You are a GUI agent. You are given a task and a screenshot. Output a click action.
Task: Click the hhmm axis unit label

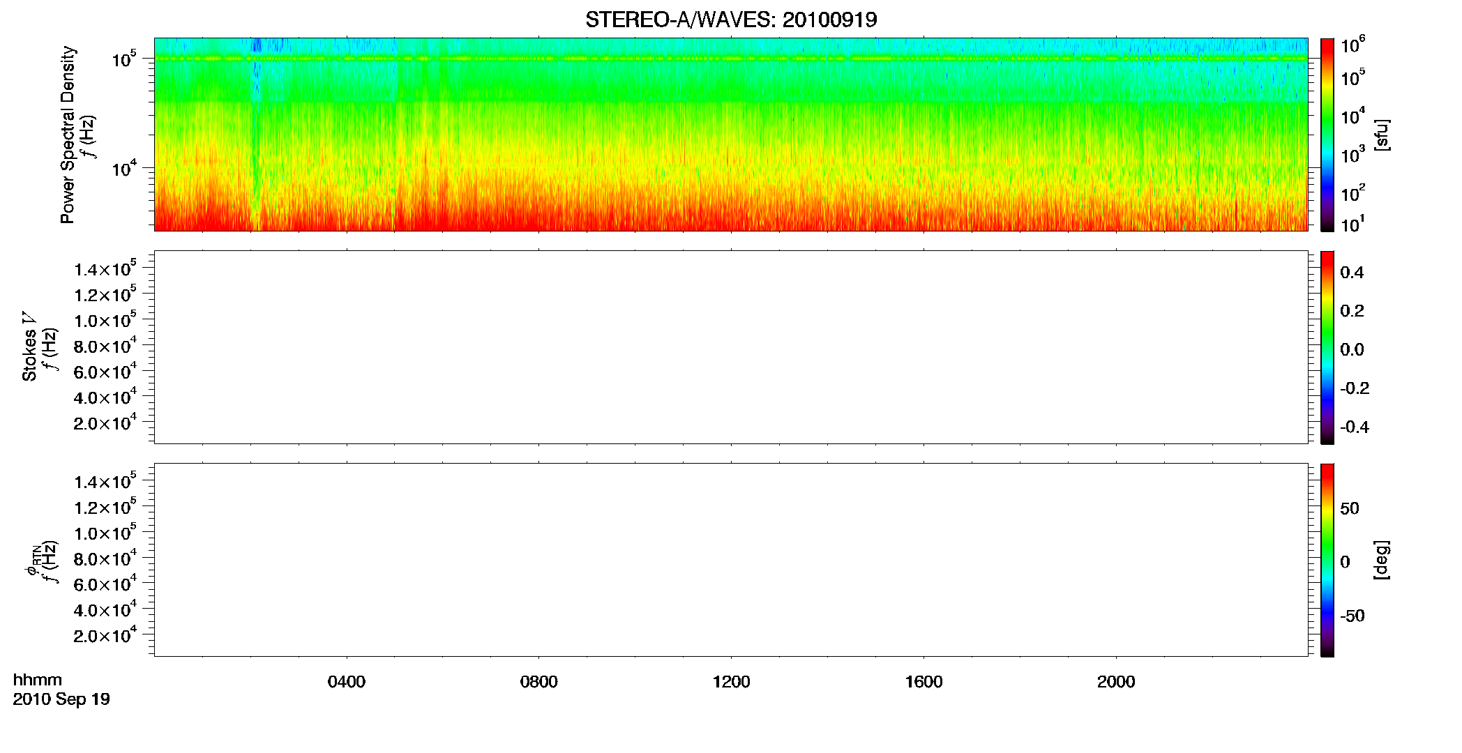click(x=38, y=680)
